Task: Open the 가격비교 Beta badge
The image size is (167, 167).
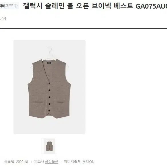Action: tap(9, 6)
